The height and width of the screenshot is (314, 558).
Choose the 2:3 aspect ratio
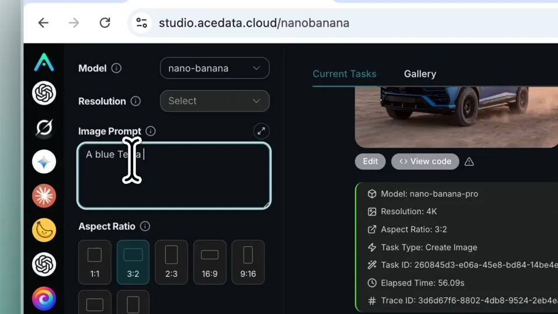click(x=171, y=262)
